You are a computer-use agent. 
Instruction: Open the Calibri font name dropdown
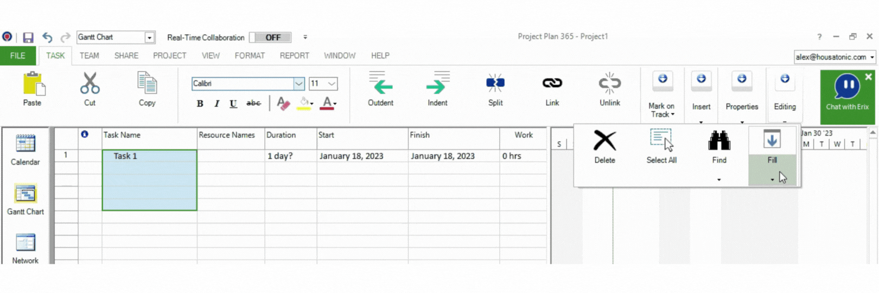pos(299,84)
